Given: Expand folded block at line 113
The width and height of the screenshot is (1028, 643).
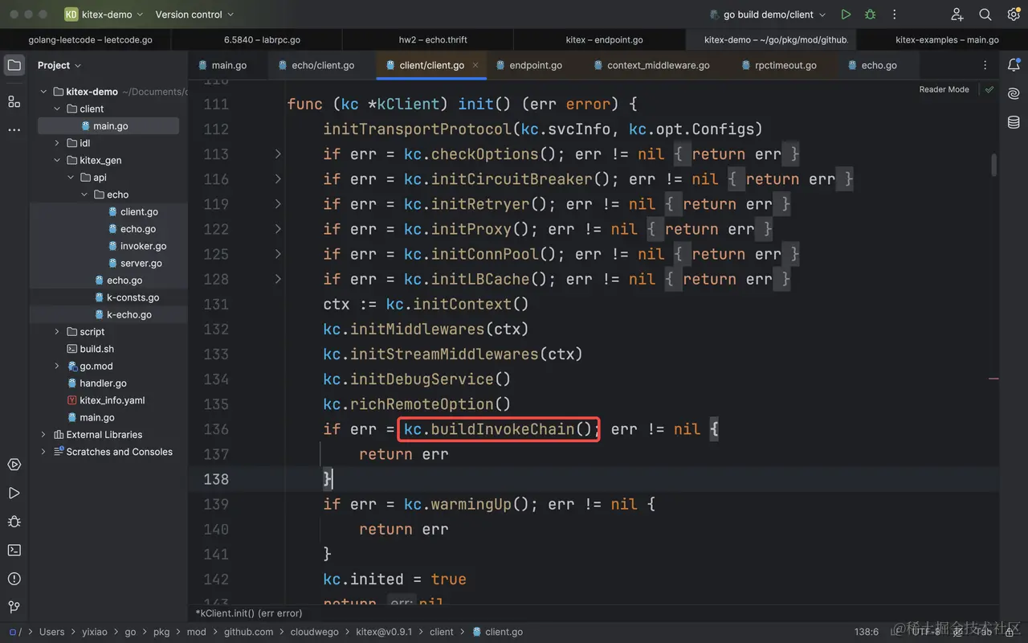Looking at the screenshot, I should coord(278,154).
